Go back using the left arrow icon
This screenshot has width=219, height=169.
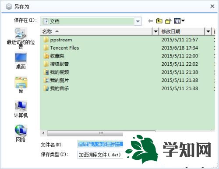(151, 21)
